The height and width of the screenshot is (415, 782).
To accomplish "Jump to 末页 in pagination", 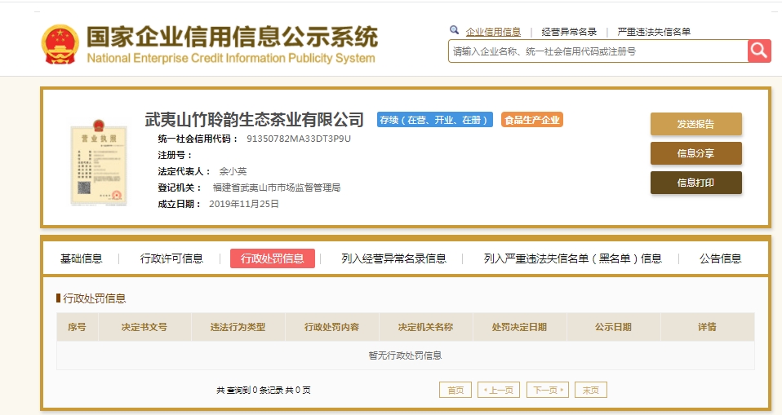I will coord(591,390).
